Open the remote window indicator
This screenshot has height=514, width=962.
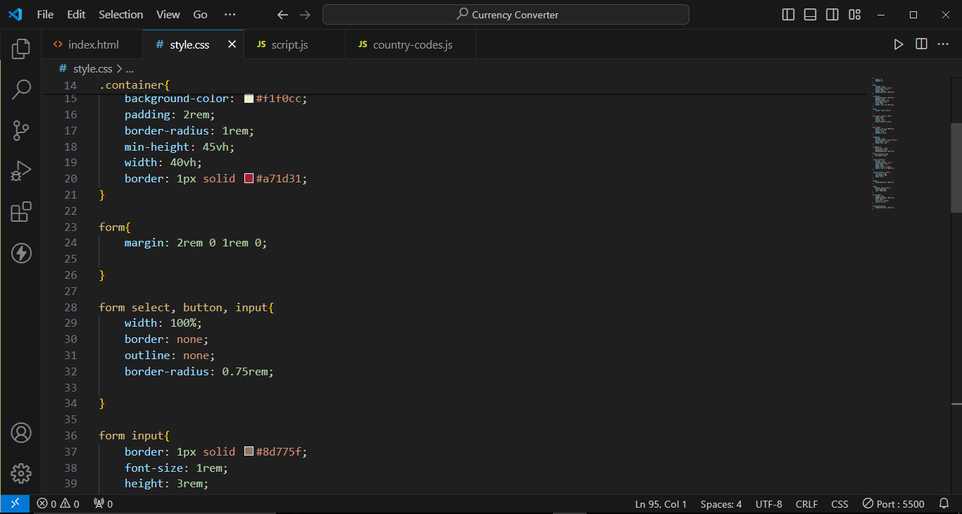coord(15,504)
